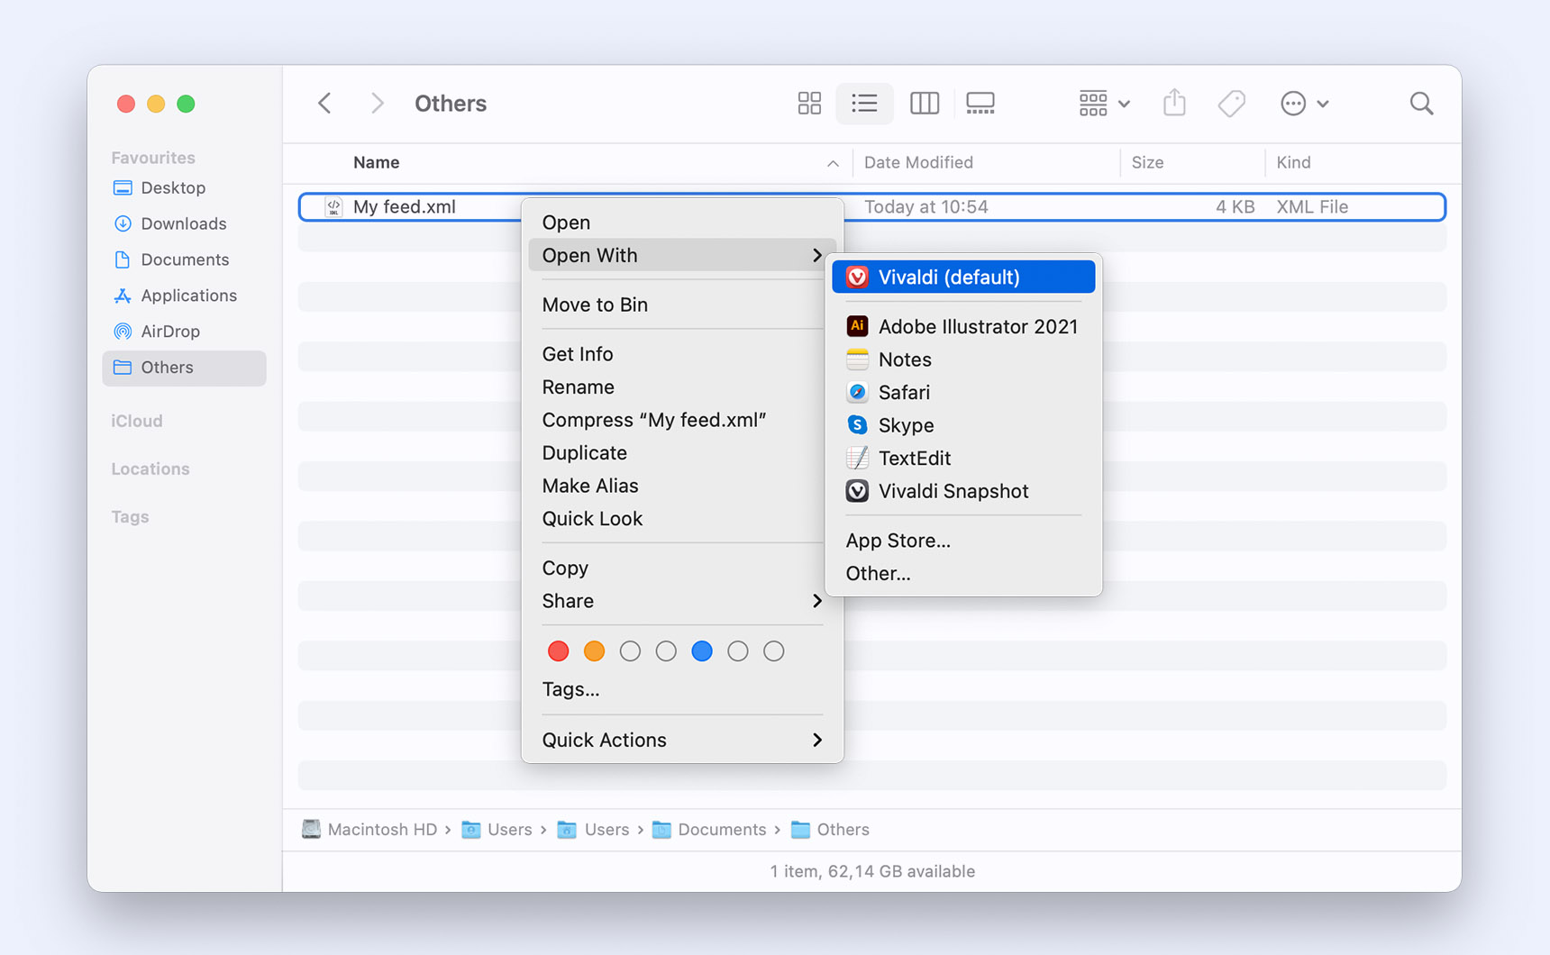This screenshot has width=1550, height=955.
Task: Switch to column view
Action: point(925,104)
